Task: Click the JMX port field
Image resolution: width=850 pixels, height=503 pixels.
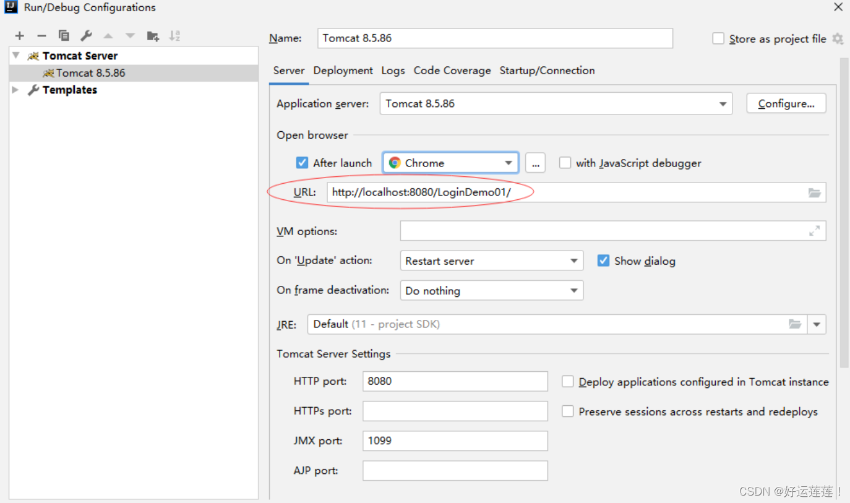Action: [x=455, y=441]
